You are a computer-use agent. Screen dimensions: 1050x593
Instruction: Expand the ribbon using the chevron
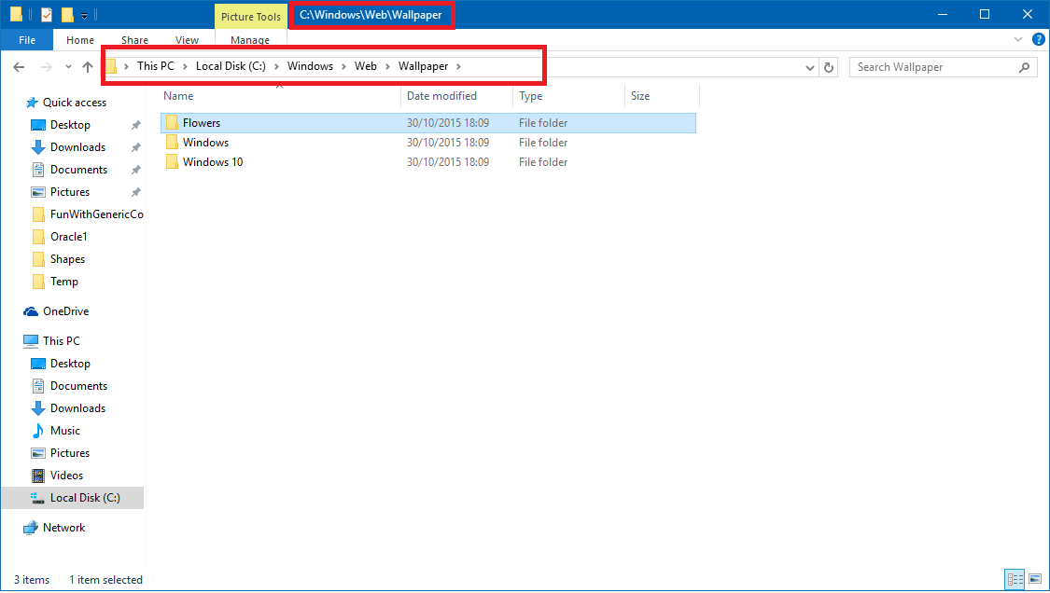click(x=1018, y=40)
